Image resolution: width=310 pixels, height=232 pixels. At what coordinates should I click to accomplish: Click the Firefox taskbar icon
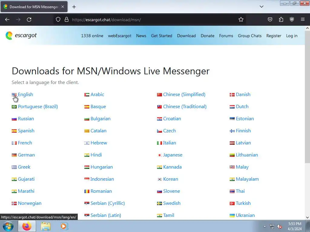(27, 226)
